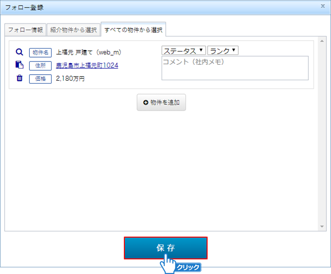
Task: Click the 2,180万円 price value
Action: click(70, 79)
